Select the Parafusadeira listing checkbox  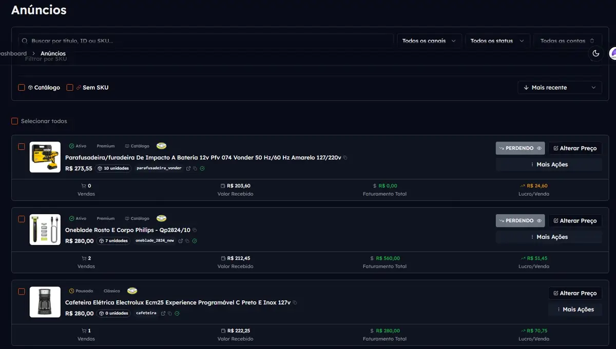point(22,147)
